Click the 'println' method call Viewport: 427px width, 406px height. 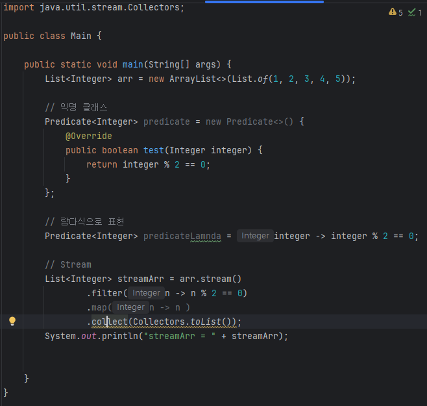tap(120, 336)
